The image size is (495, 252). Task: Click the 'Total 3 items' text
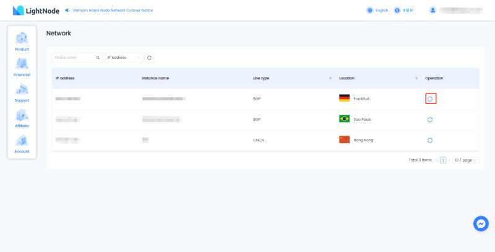tap(420, 160)
